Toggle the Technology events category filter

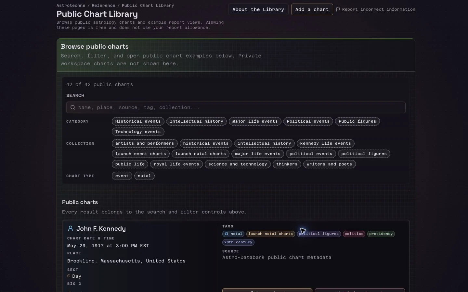pyautogui.click(x=138, y=132)
